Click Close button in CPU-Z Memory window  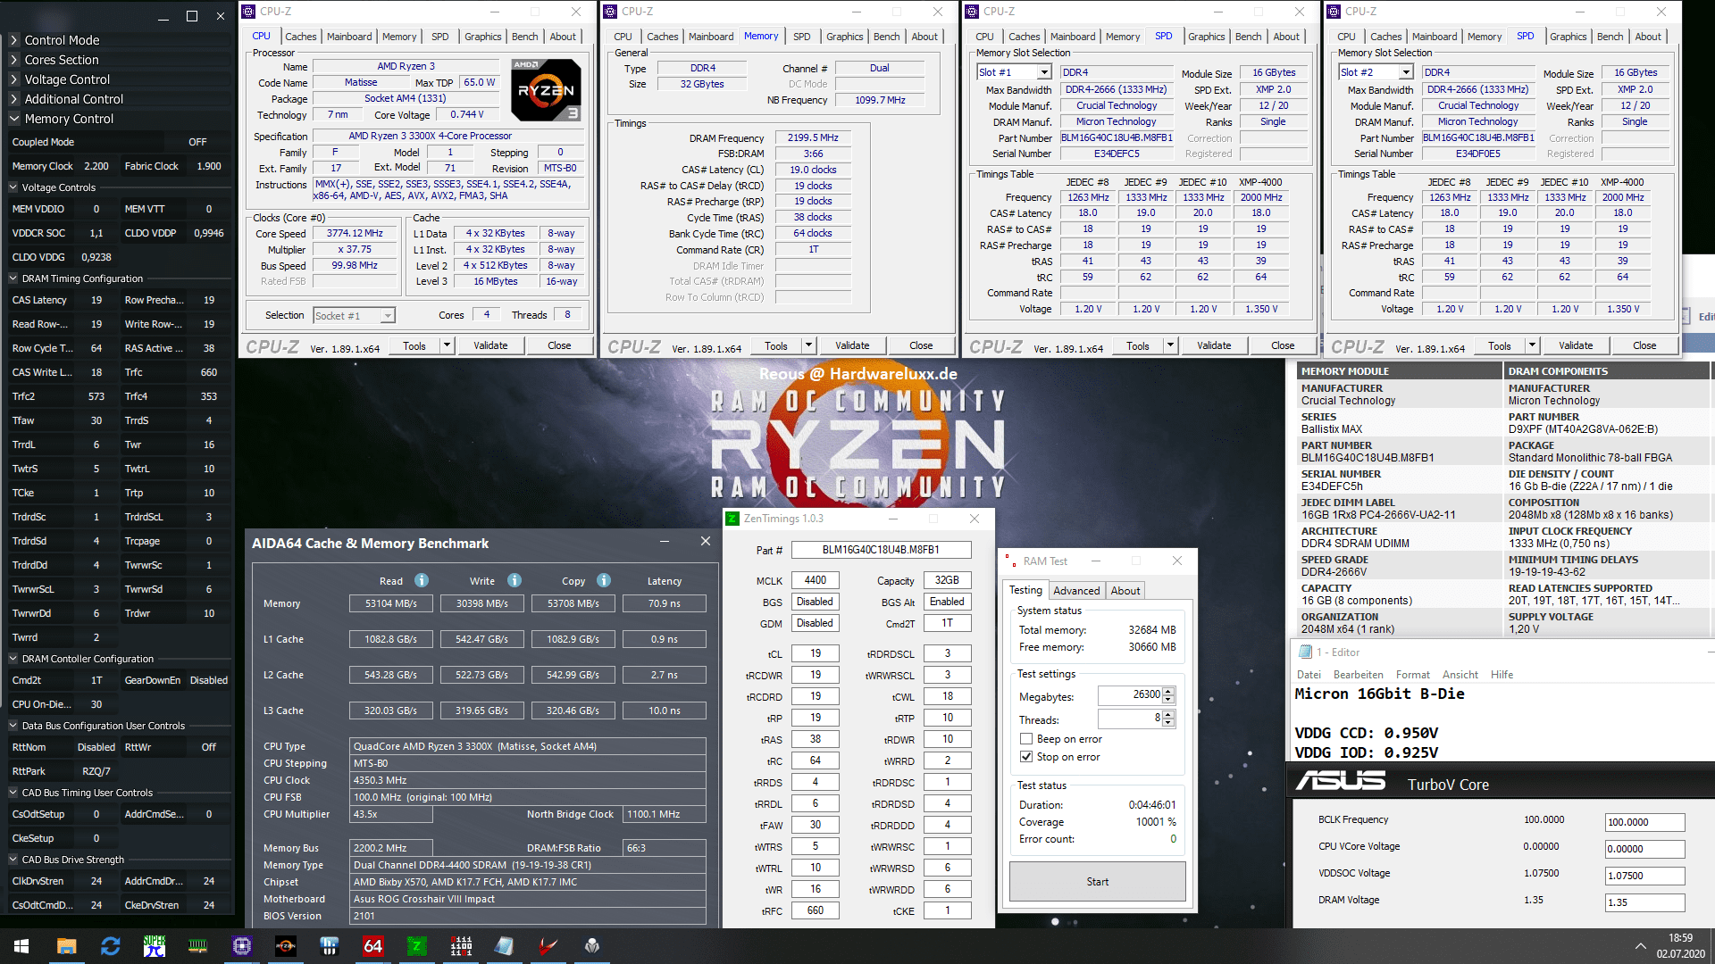[921, 345]
